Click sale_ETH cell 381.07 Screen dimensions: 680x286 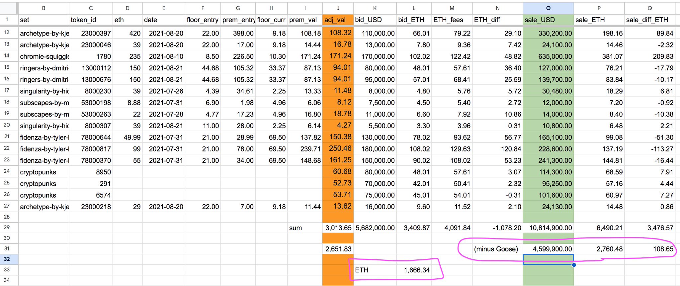coord(599,56)
